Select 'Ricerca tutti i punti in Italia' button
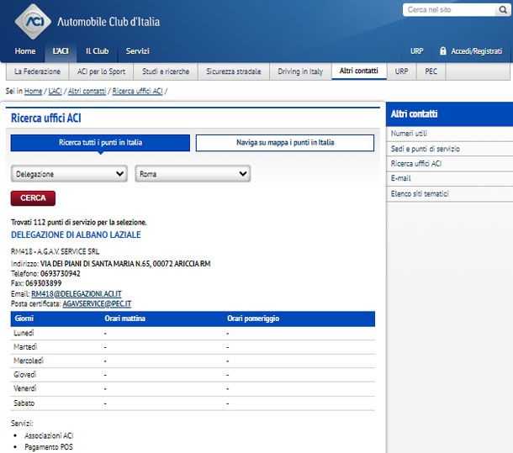Screen dimensions: 513x453 [100, 143]
